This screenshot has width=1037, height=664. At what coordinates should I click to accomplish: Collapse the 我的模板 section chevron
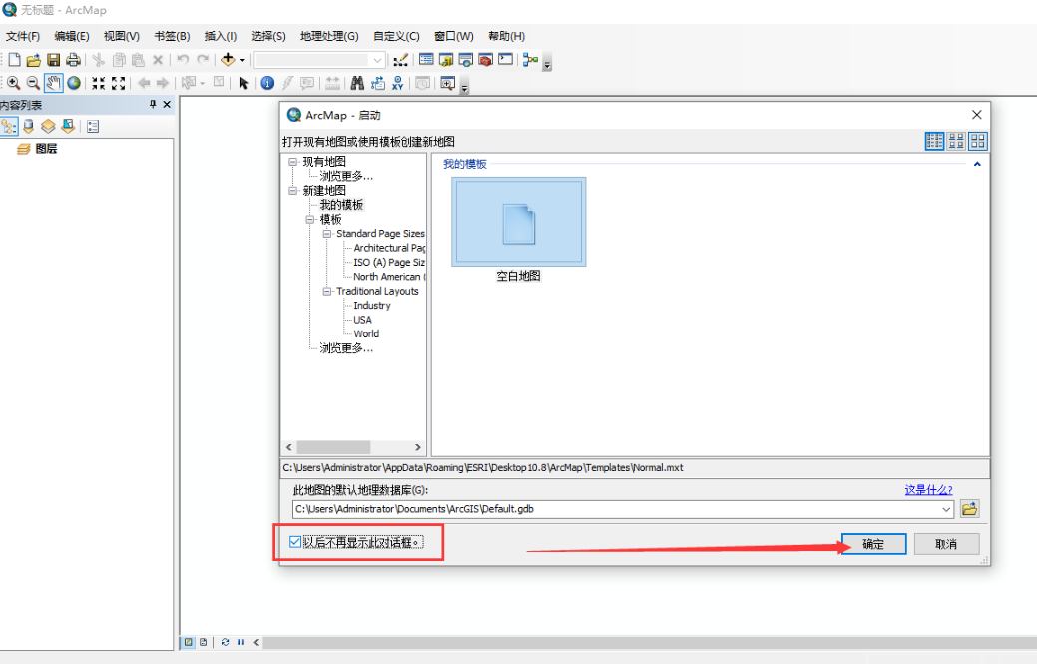click(x=977, y=164)
